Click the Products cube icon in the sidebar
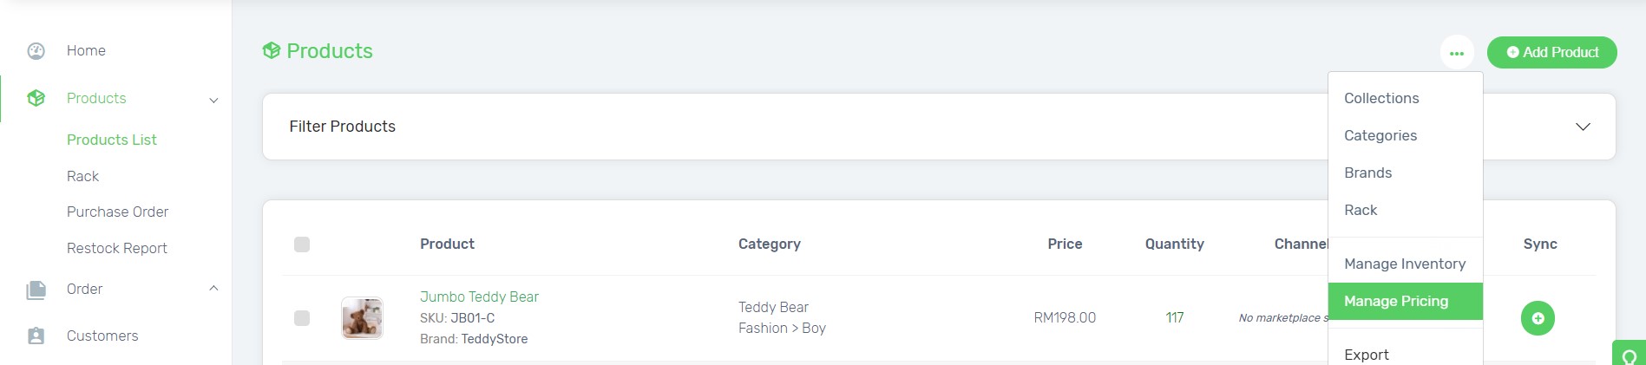Image resolution: width=1646 pixels, height=365 pixels. pos(36,98)
